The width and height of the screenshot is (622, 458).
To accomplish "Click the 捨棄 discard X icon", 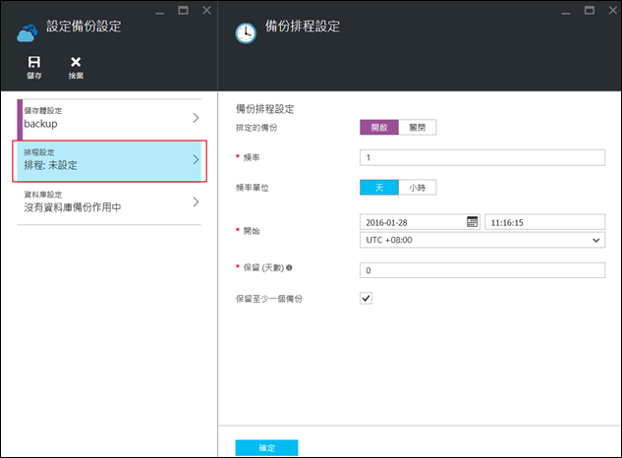I will coord(76,63).
